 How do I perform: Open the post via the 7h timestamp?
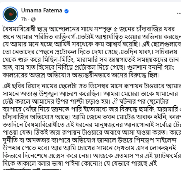pyautogui.click(x=24, y=19)
